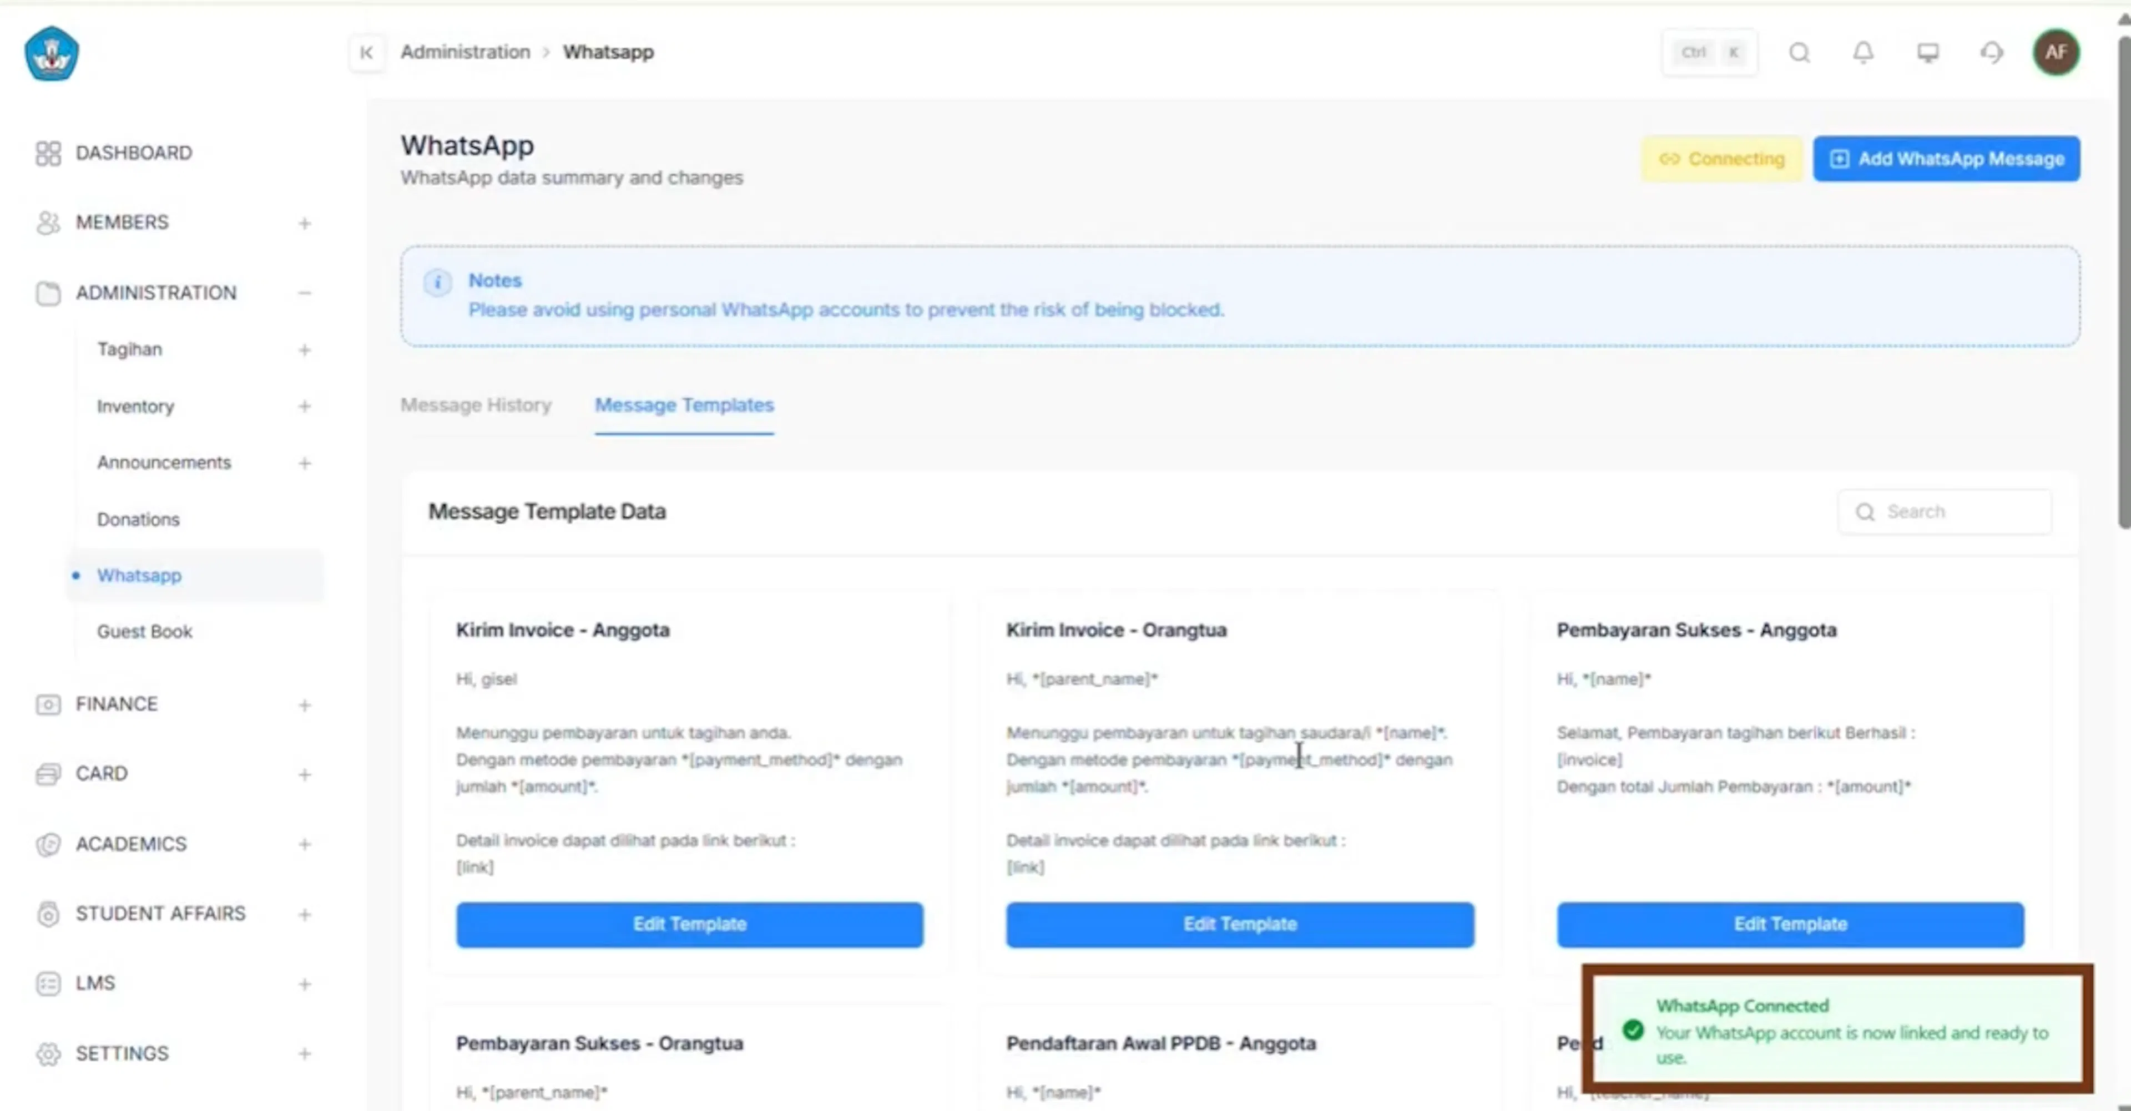
Task: Click the Student Affairs icon
Action: click(x=48, y=914)
